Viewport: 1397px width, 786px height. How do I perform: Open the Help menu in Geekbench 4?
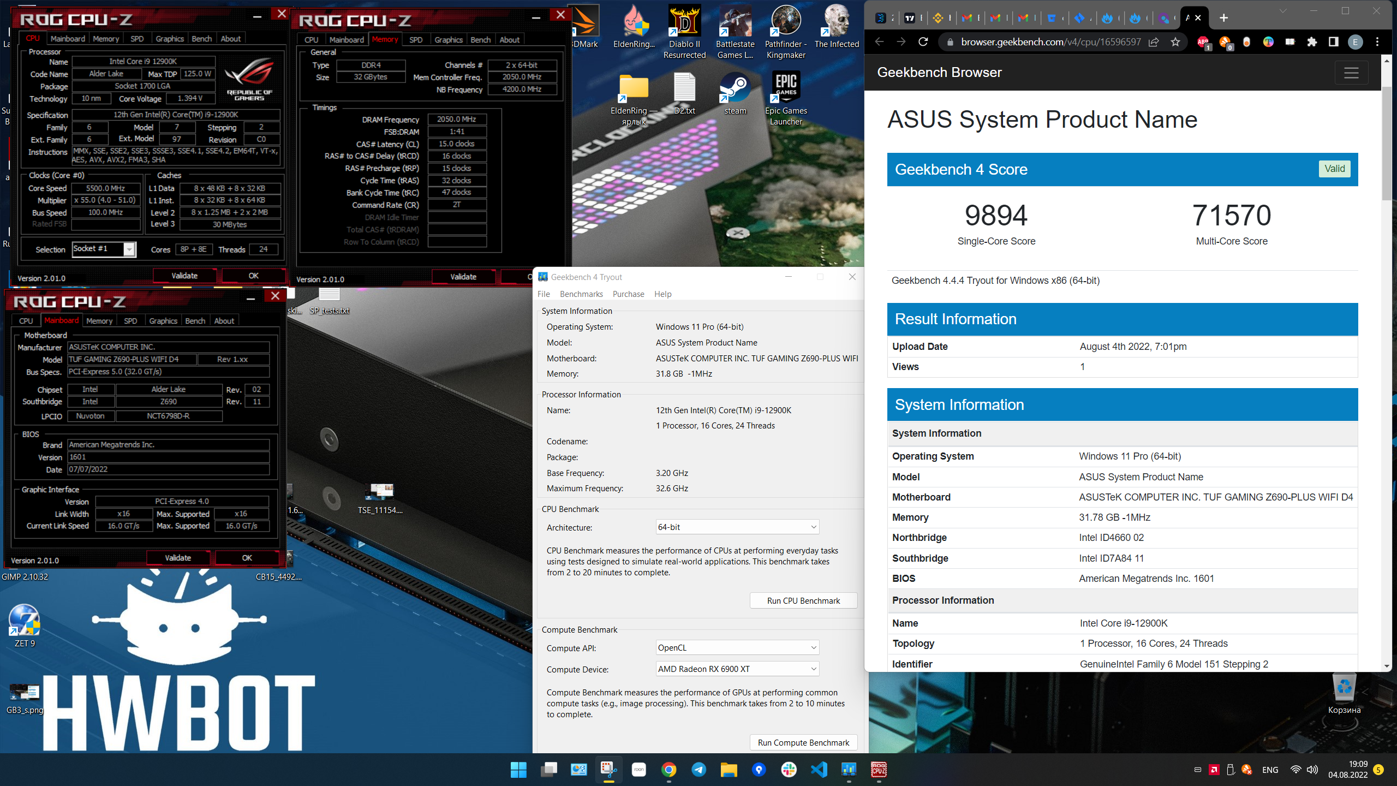click(663, 294)
